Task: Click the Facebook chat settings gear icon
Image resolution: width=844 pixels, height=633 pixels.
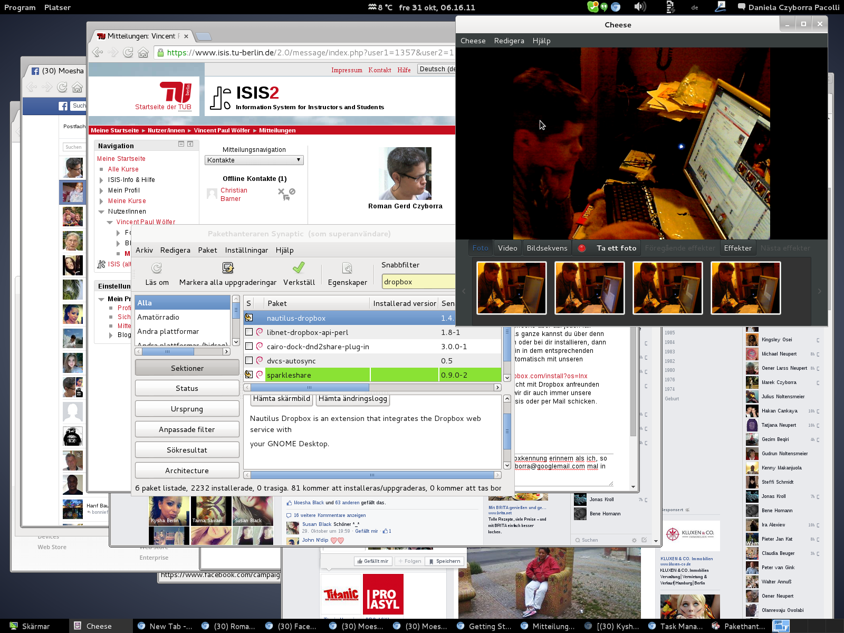Action: [x=634, y=540]
